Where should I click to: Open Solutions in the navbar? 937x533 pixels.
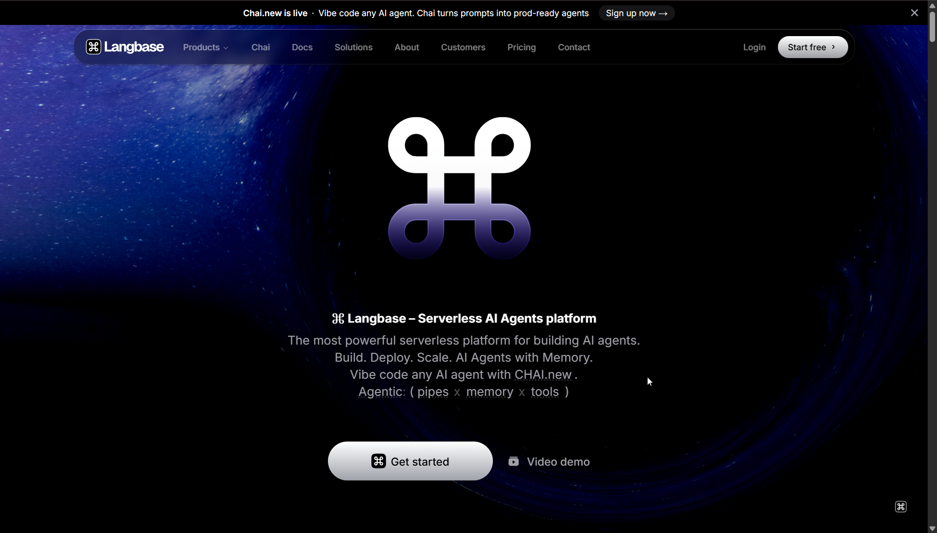(x=353, y=47)
